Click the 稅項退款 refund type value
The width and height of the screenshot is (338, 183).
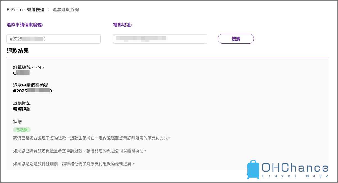22,109
